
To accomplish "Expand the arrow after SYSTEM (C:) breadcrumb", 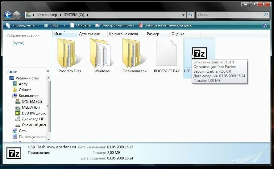I will [88, 15].
